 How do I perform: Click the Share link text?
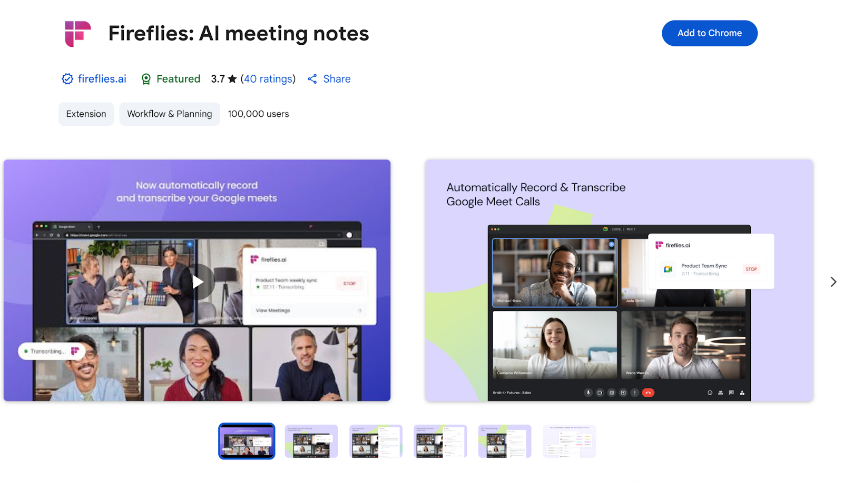[x=337, y=79]
